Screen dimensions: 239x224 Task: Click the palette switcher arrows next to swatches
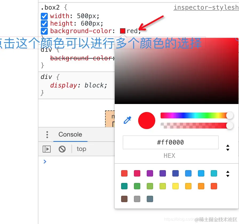pos(228,173)
